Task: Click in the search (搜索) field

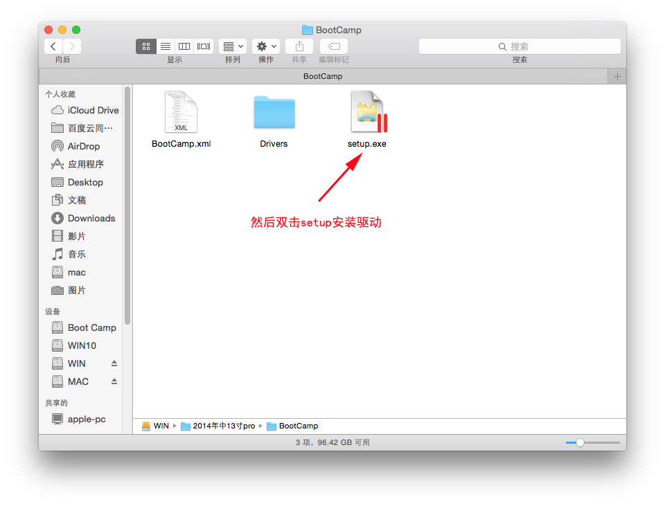Action: tap(520, 46)
